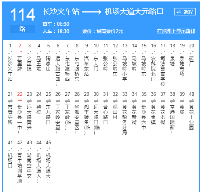203x192 pixels.
Task: Select stop 东屯渡桥东
Action: pos(77,69)
